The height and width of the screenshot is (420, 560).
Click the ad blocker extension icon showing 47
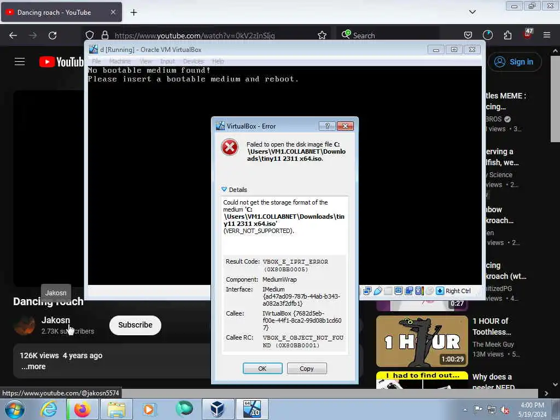coord(528,34)
